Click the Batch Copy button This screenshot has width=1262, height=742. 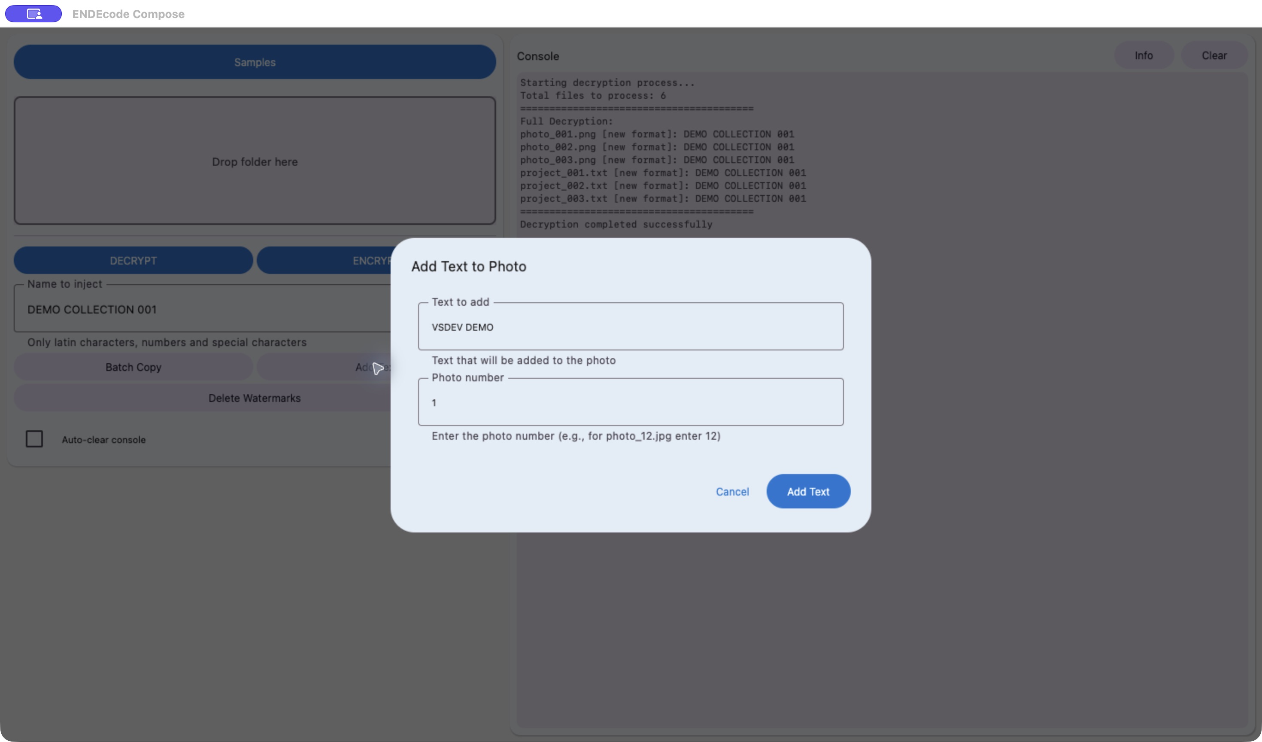point(133,367)
